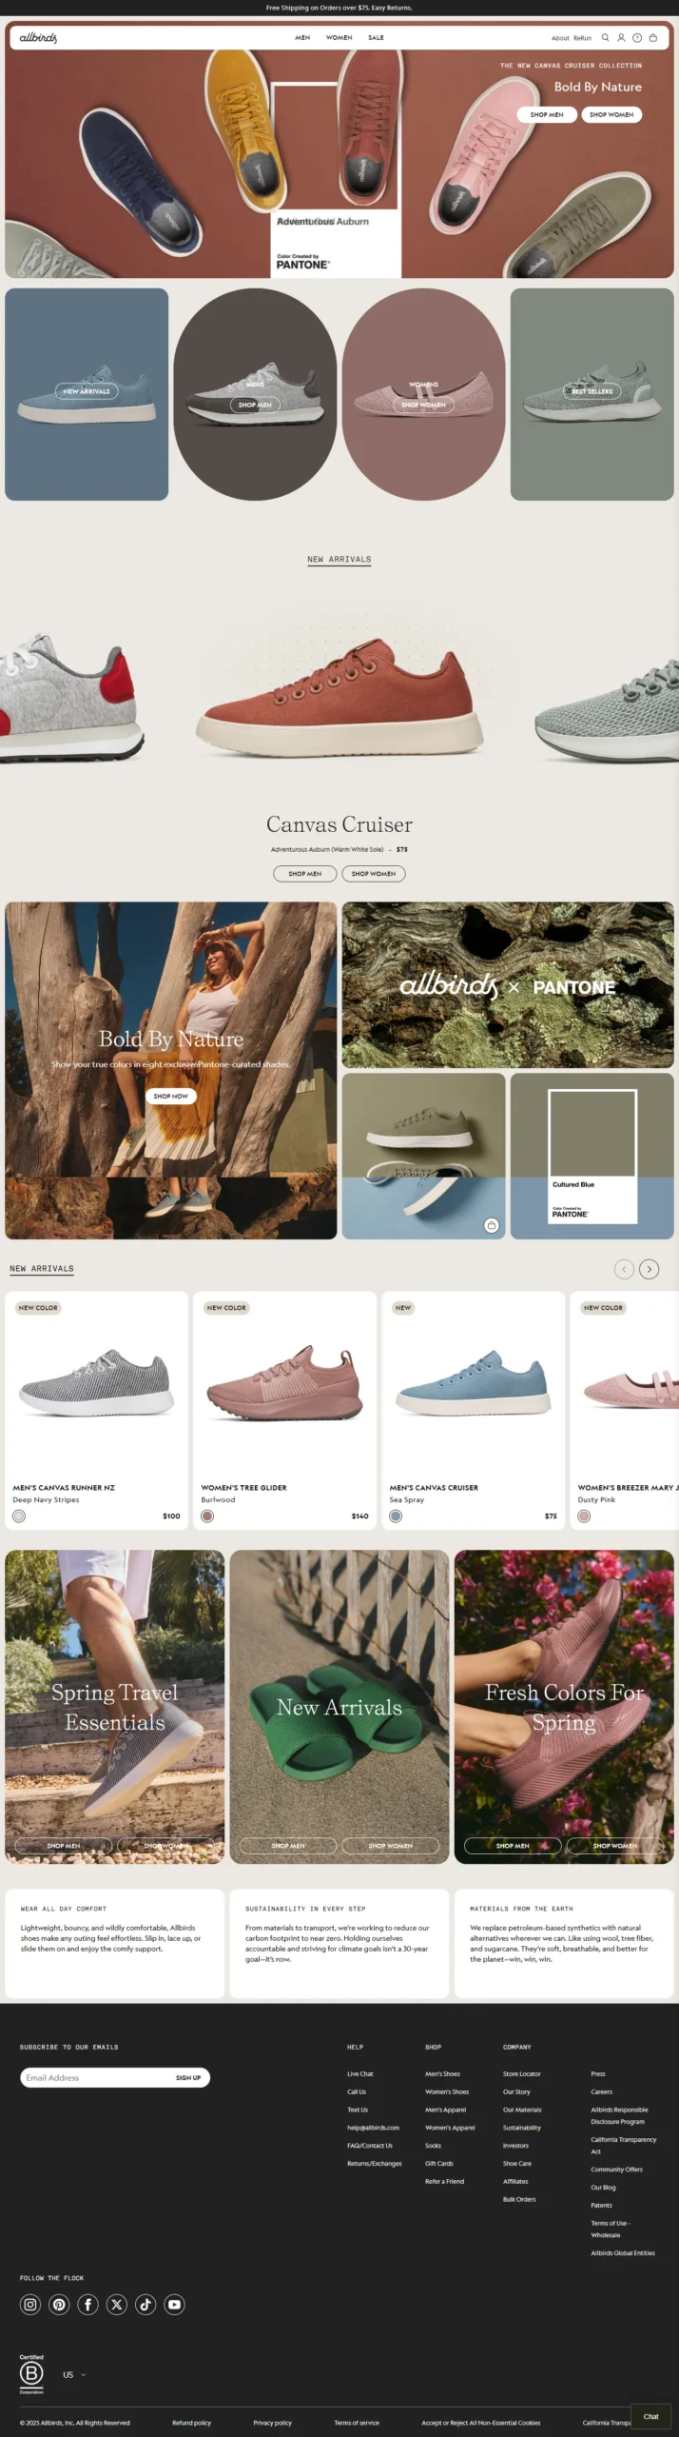Open the SALE navigation menu
The image size is (679, 2437).
click(x=377, y=38)
